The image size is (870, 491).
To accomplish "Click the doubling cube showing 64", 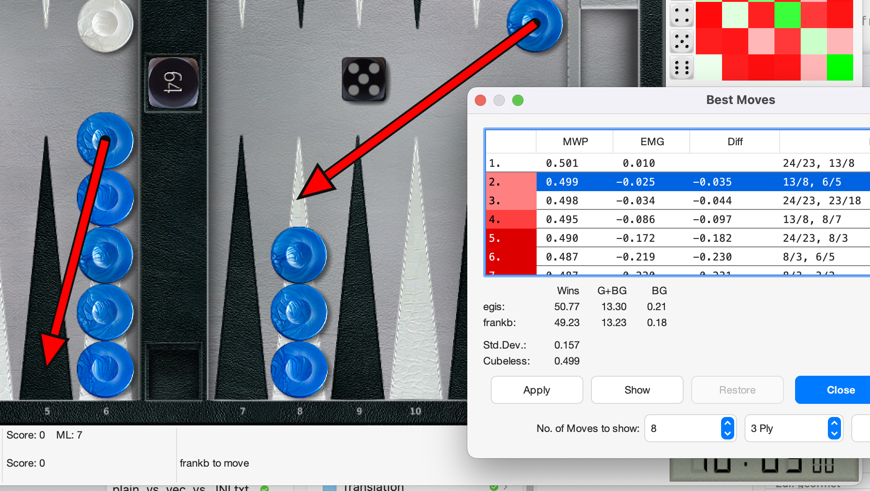I will pos(173,83).
